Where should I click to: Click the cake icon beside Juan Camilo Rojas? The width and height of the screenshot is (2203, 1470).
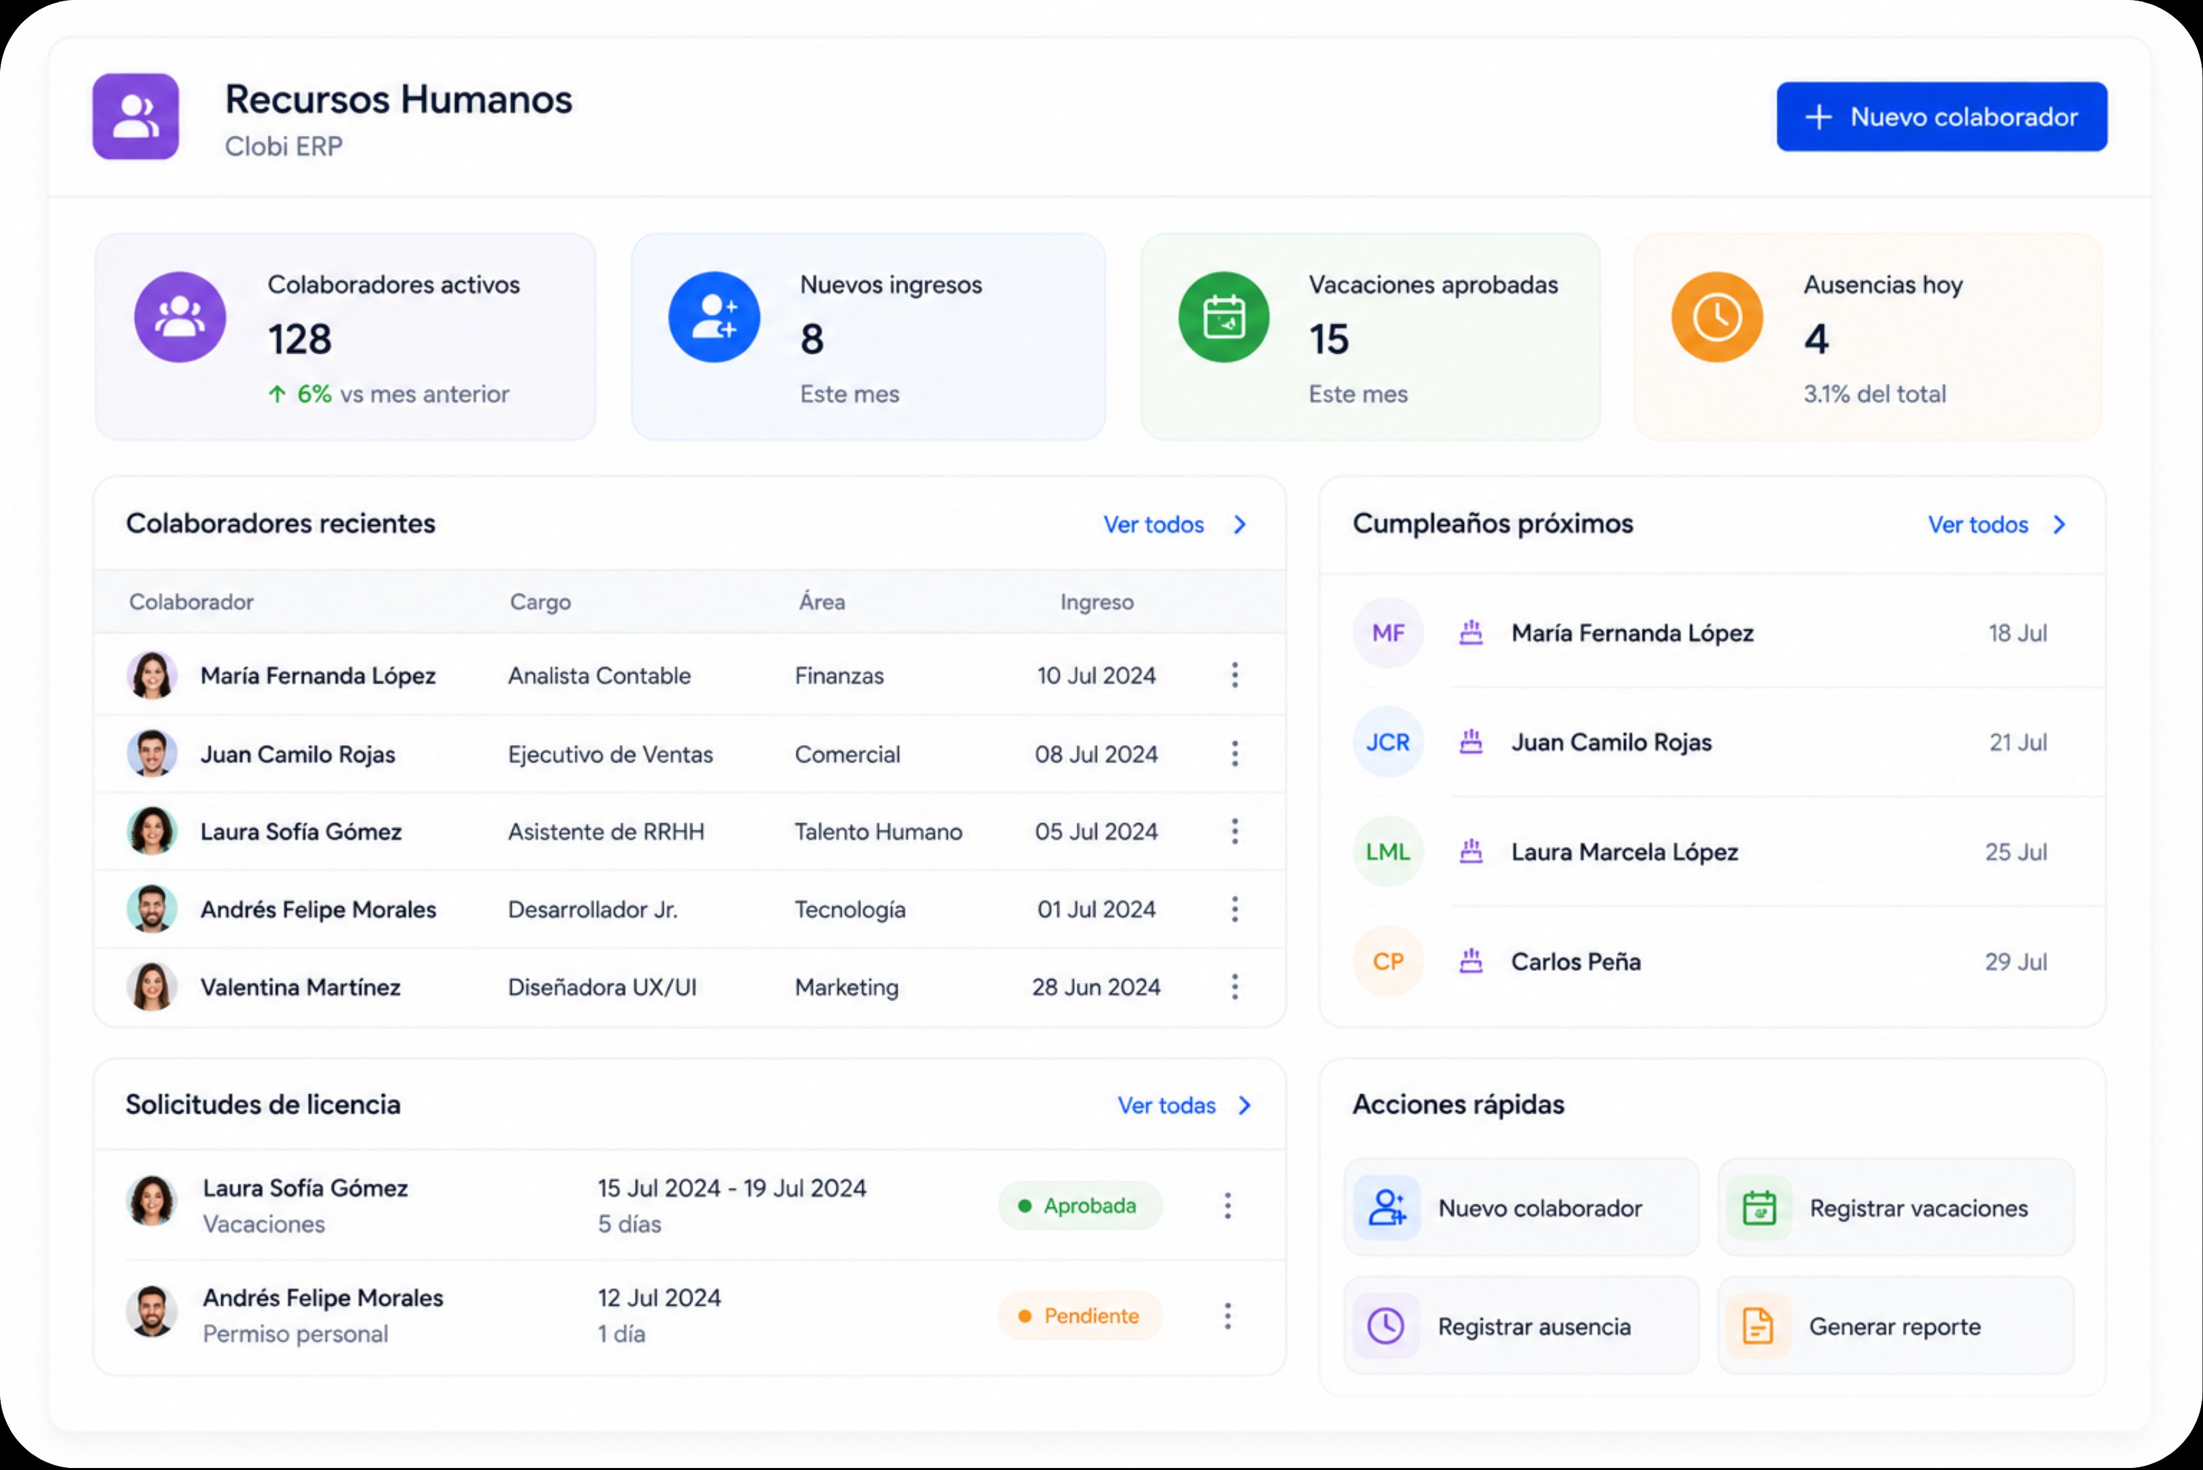click(x=1471, y=742)
